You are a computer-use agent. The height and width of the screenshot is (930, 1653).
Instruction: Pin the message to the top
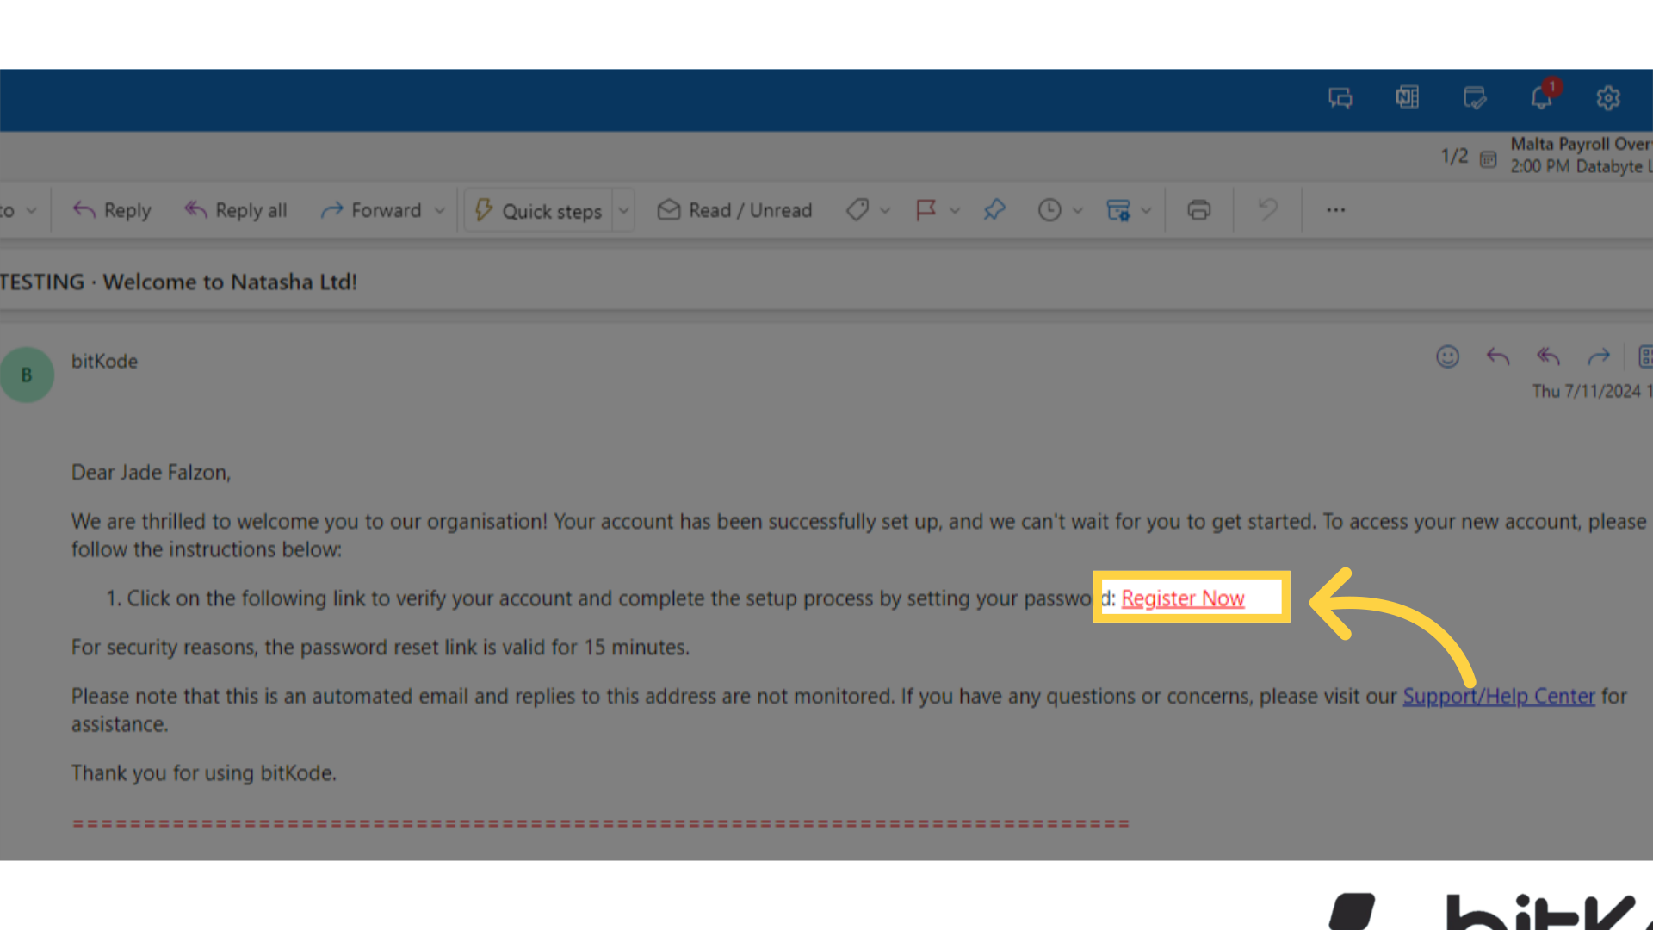click(x=994, y=209)
